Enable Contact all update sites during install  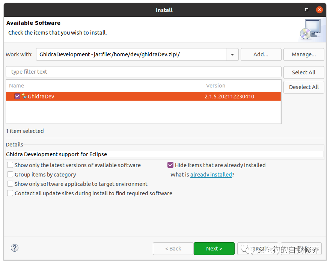pos(10,193)
